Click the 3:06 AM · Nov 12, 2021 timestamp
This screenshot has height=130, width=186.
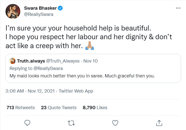point(30,91)
